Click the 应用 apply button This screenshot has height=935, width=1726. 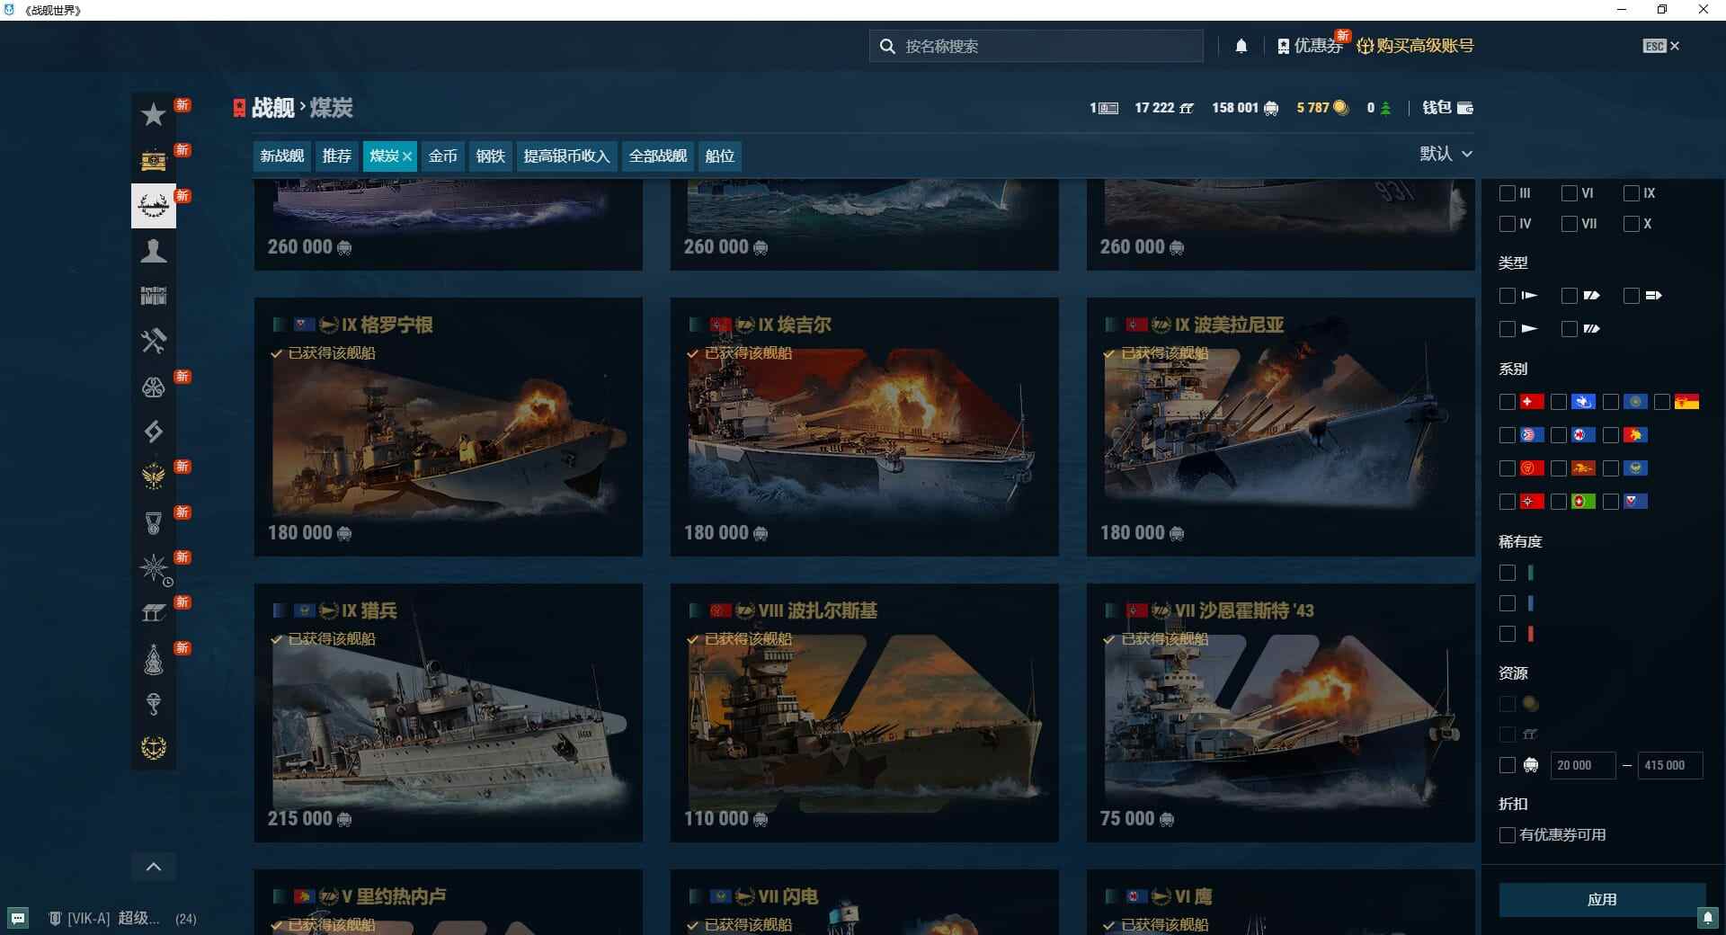point(1604,899)
